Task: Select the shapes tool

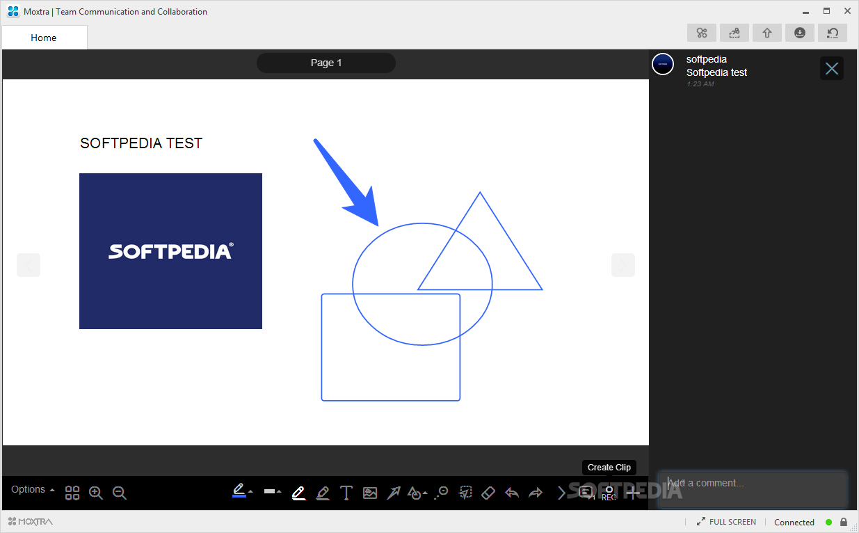Action: pos(415,493)
